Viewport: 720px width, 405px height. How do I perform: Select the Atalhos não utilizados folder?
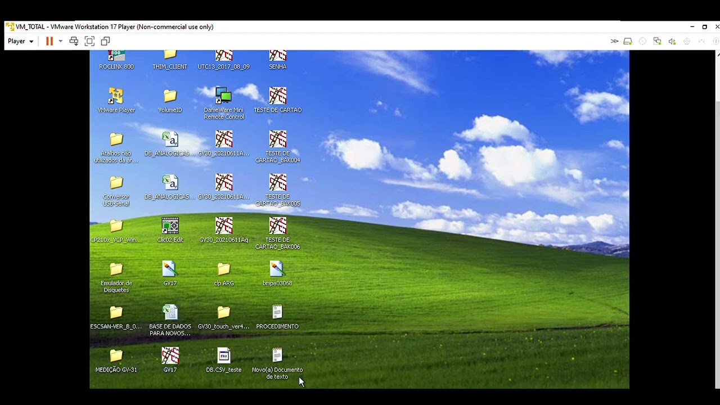(116, 147)
